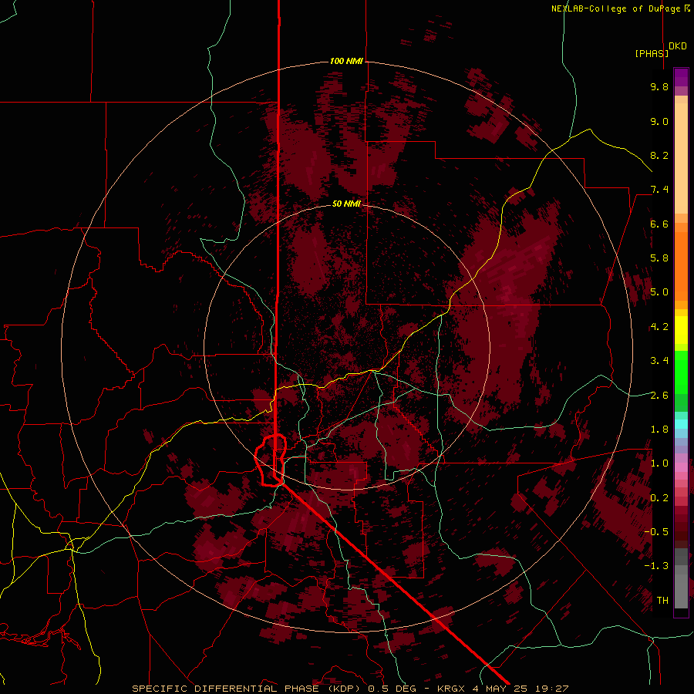Click the 4.2 value on the color scale

[659, 327]
